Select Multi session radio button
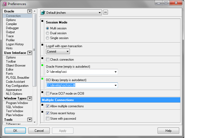Viewport: 221px width, 138px height. point(47,28)
